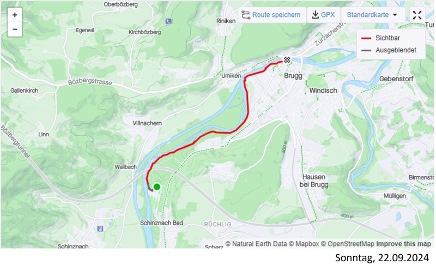This screenshot has width=436, height=271.
Task: Click the Brugg town label on map
Action: pyautogui.click(x=293, y=76)
